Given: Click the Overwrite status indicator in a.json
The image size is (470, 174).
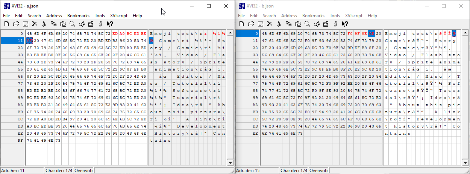Looking at the screenshot, I should [x=84, y=171].
